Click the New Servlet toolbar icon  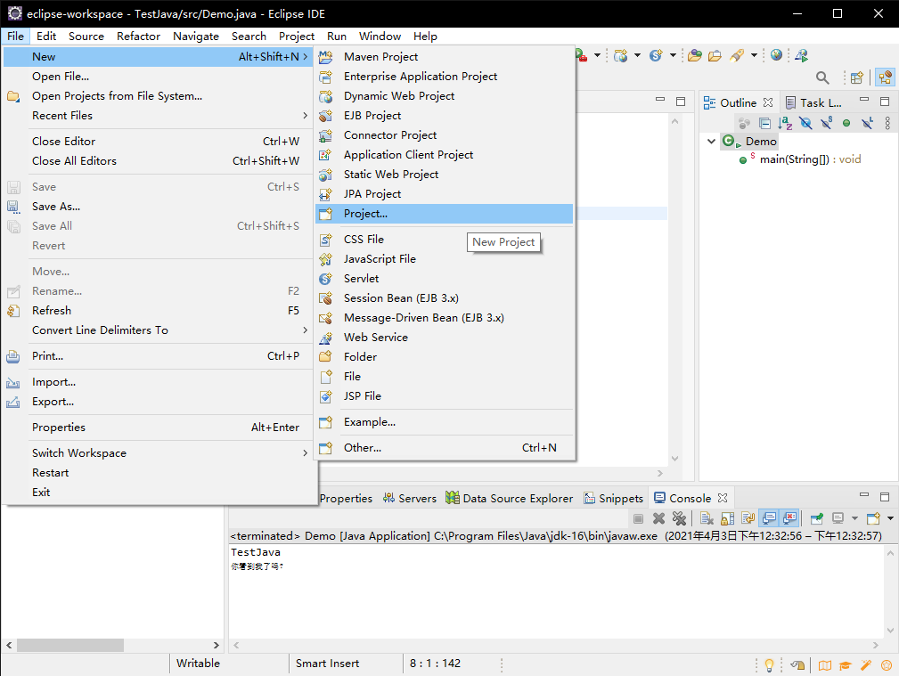[656, 55]
